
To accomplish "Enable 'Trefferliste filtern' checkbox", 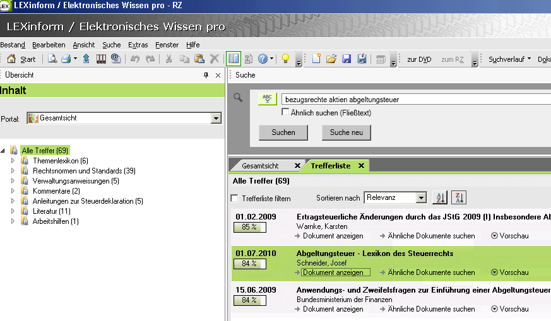I will 234,199.
